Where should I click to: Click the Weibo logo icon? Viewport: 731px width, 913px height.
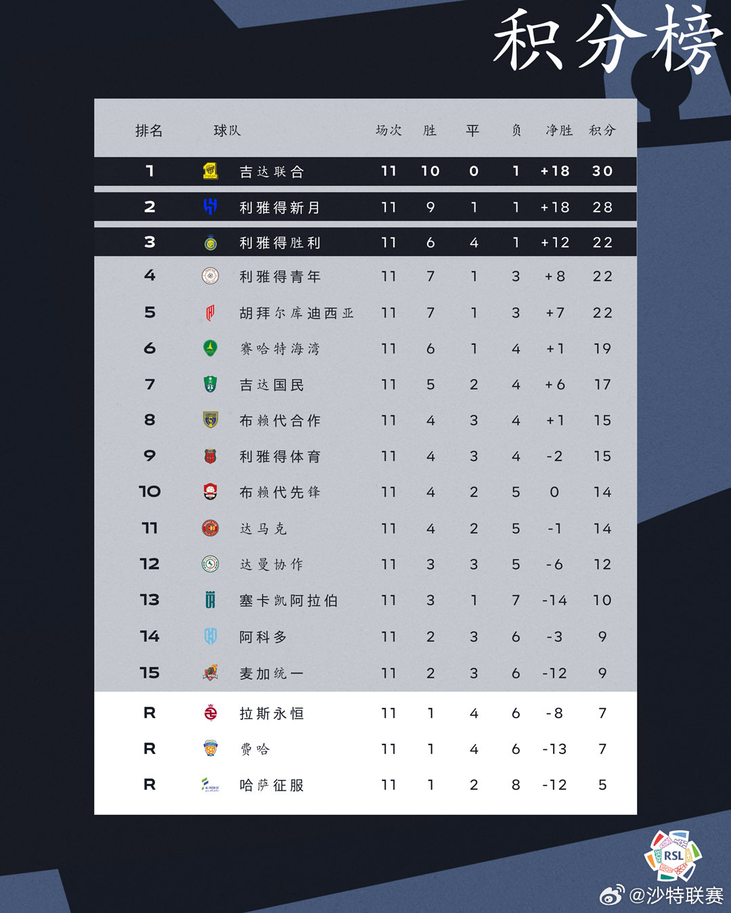pos(612,895)
